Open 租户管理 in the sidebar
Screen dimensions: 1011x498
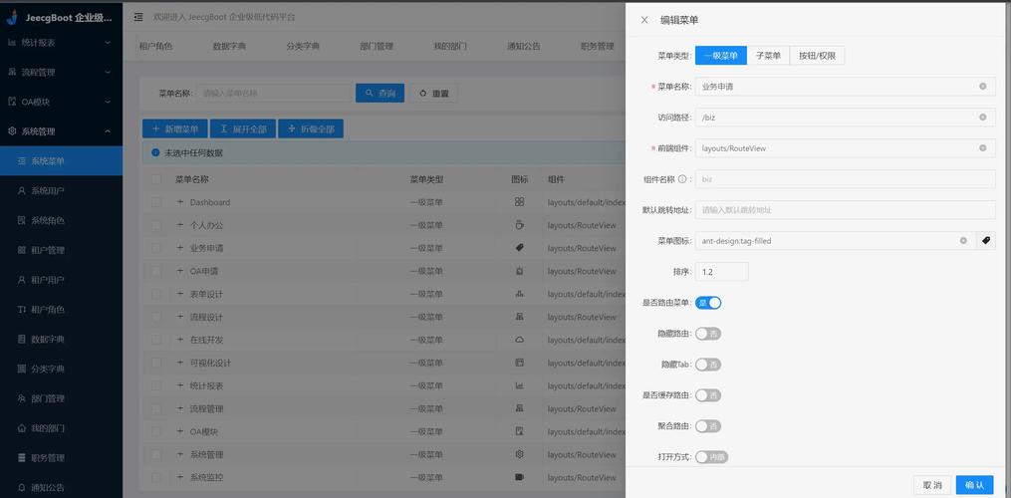click(x=61, y=250)
